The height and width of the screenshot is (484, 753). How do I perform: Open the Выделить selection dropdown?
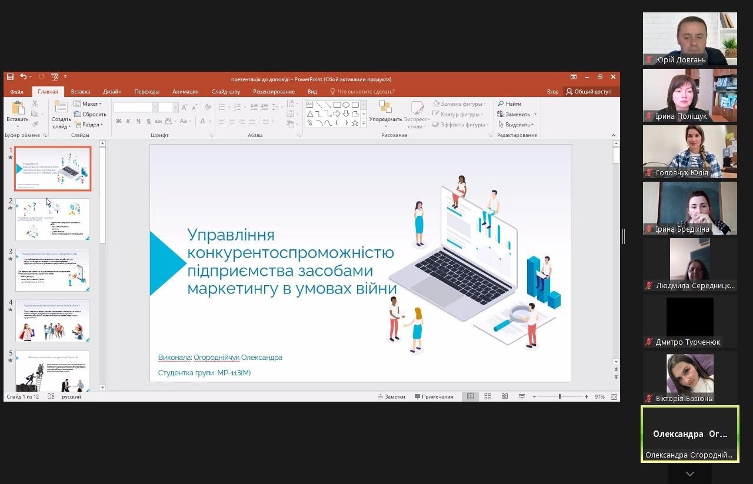tap(516, 125)
